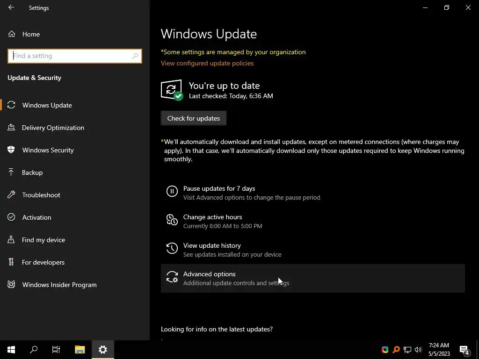This screenshot has height=359, width=479.
Task: Click the Check for updates button
Action: coord(193,118)
